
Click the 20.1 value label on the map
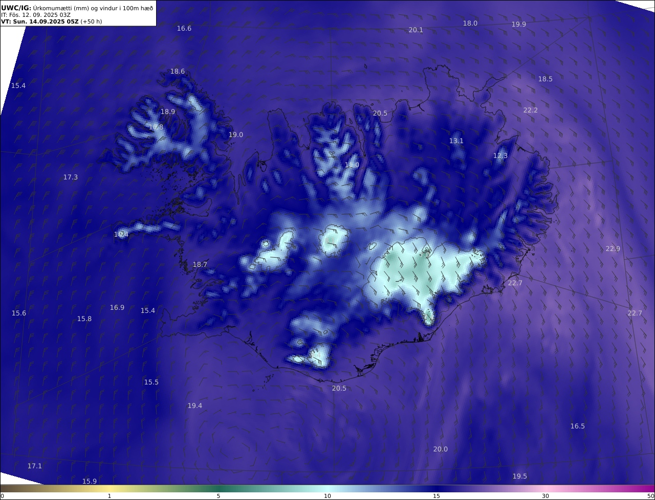(416, 30)
